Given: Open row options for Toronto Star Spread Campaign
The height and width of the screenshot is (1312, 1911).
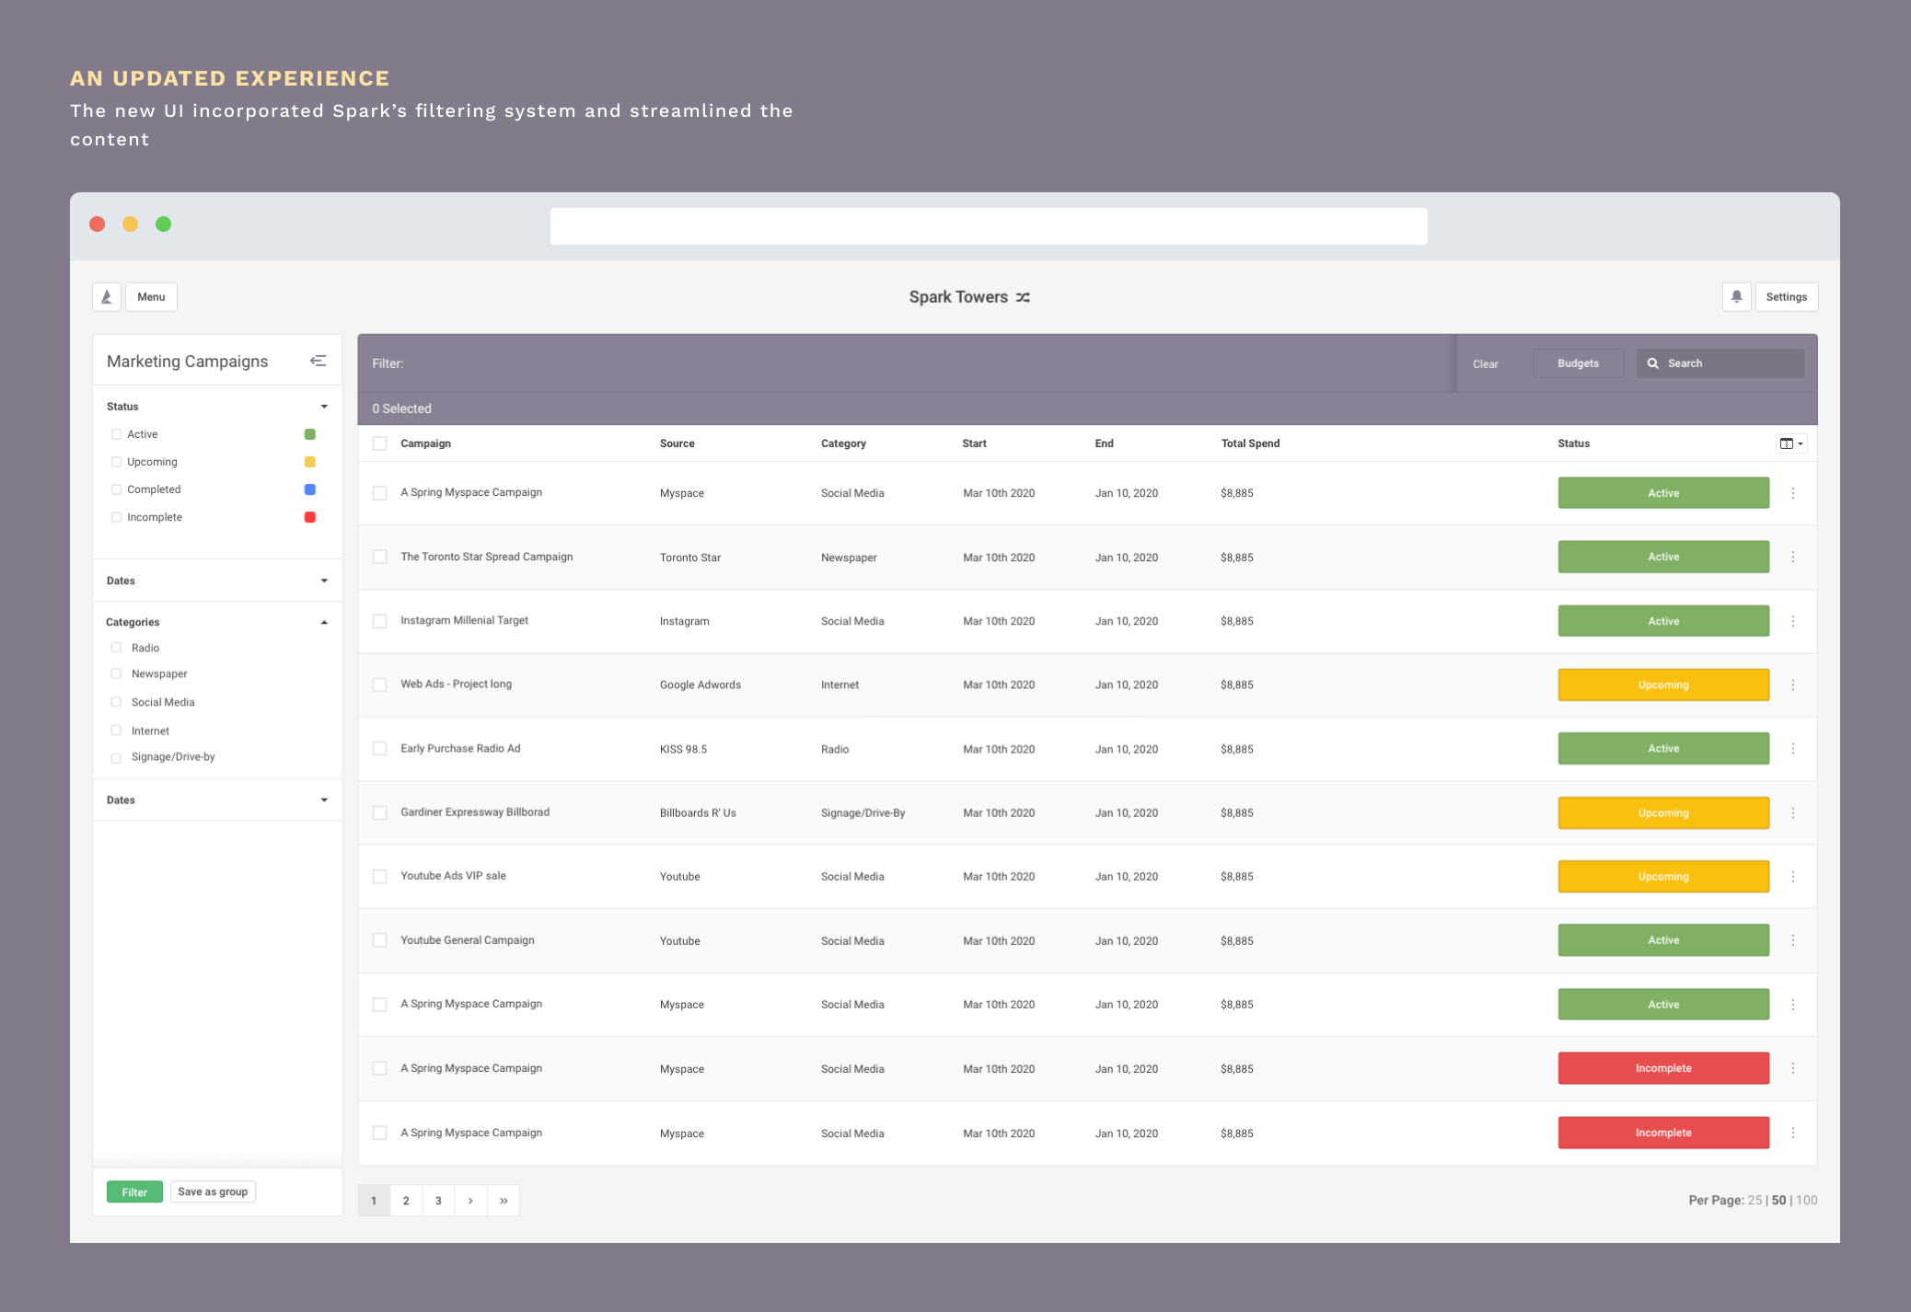Looking at the screenshot, I should coord(1792,557).
